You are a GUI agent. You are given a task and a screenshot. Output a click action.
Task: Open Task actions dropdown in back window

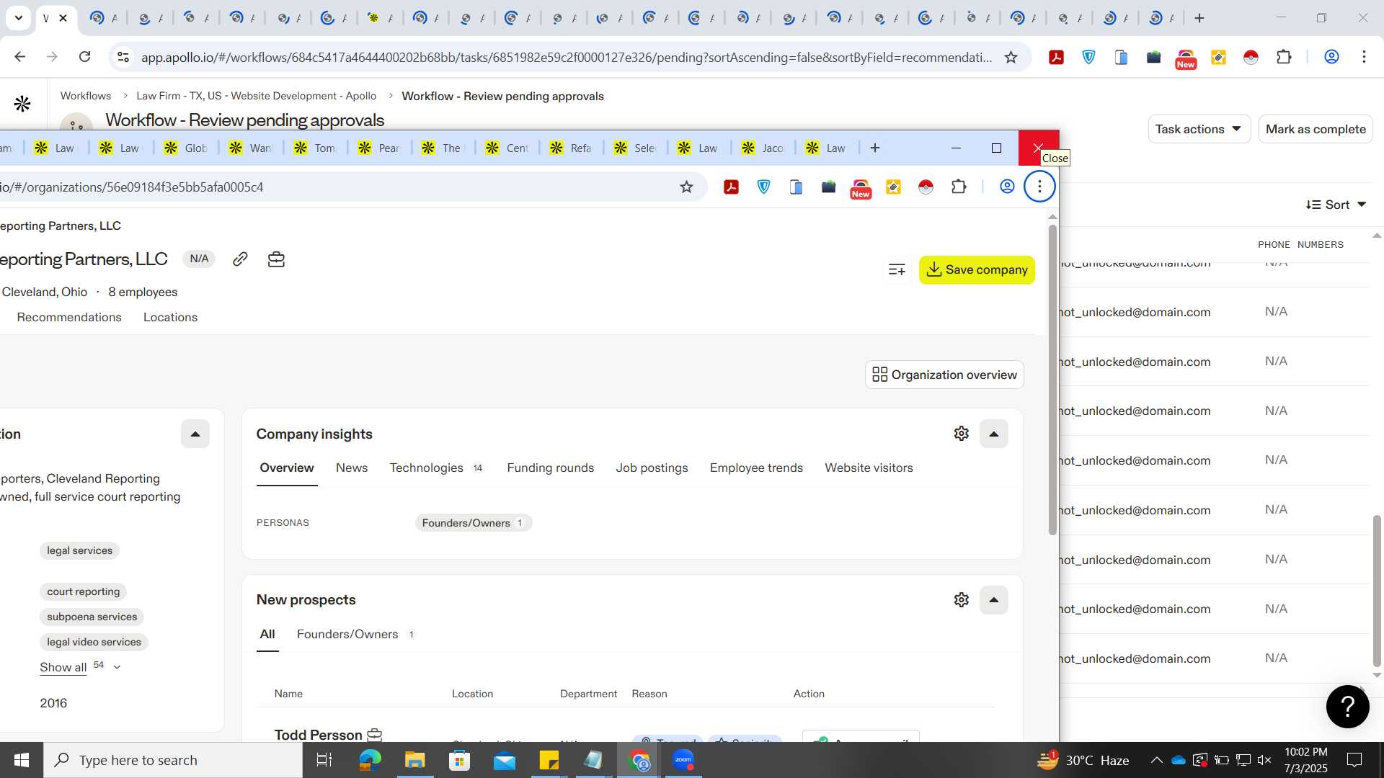click(x=1198, y=130)
